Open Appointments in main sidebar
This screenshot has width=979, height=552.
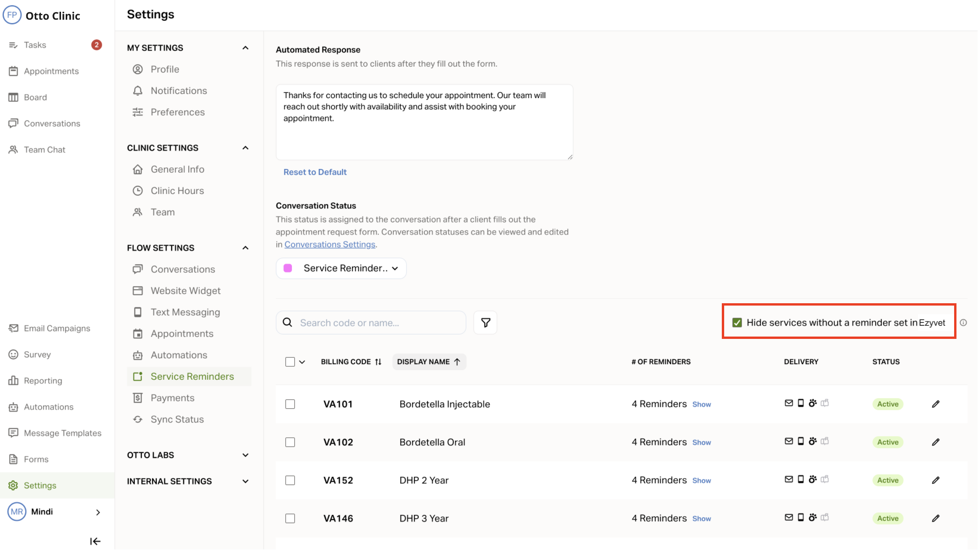(51, 71)
